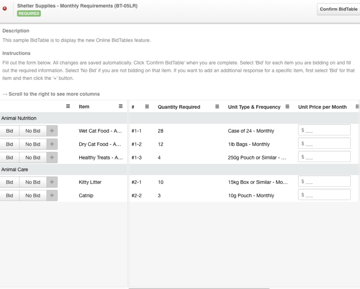
Task: Click the Catnip item cell
Action: [86, 195]
